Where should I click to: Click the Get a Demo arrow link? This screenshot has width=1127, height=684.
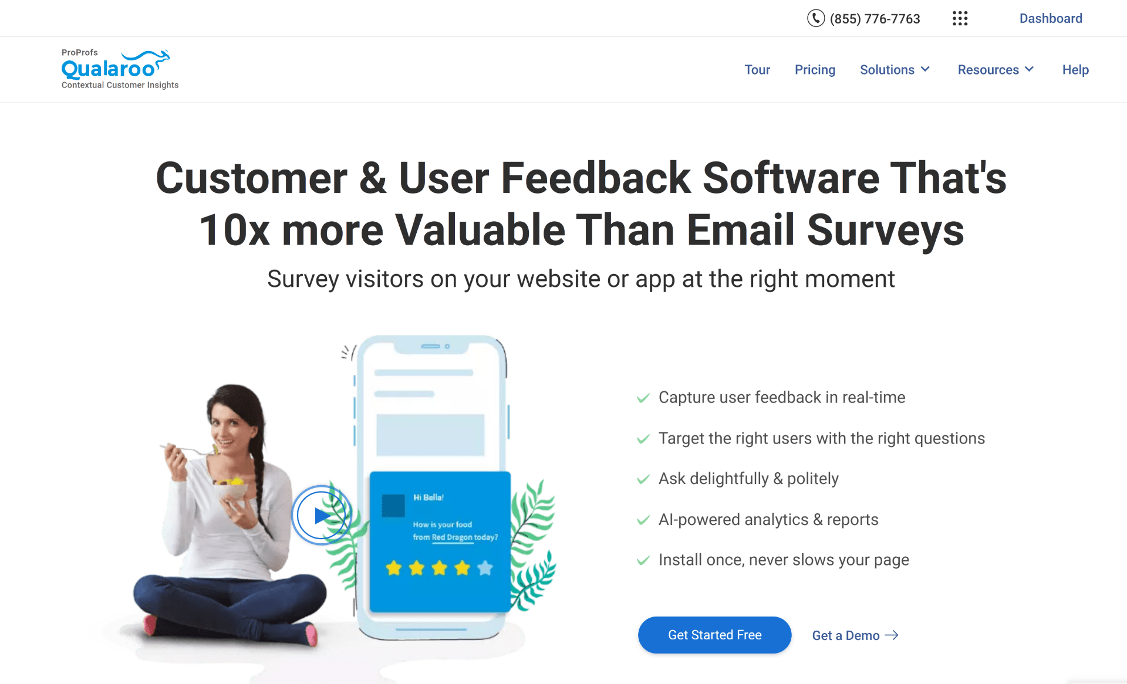click(856, 635)
